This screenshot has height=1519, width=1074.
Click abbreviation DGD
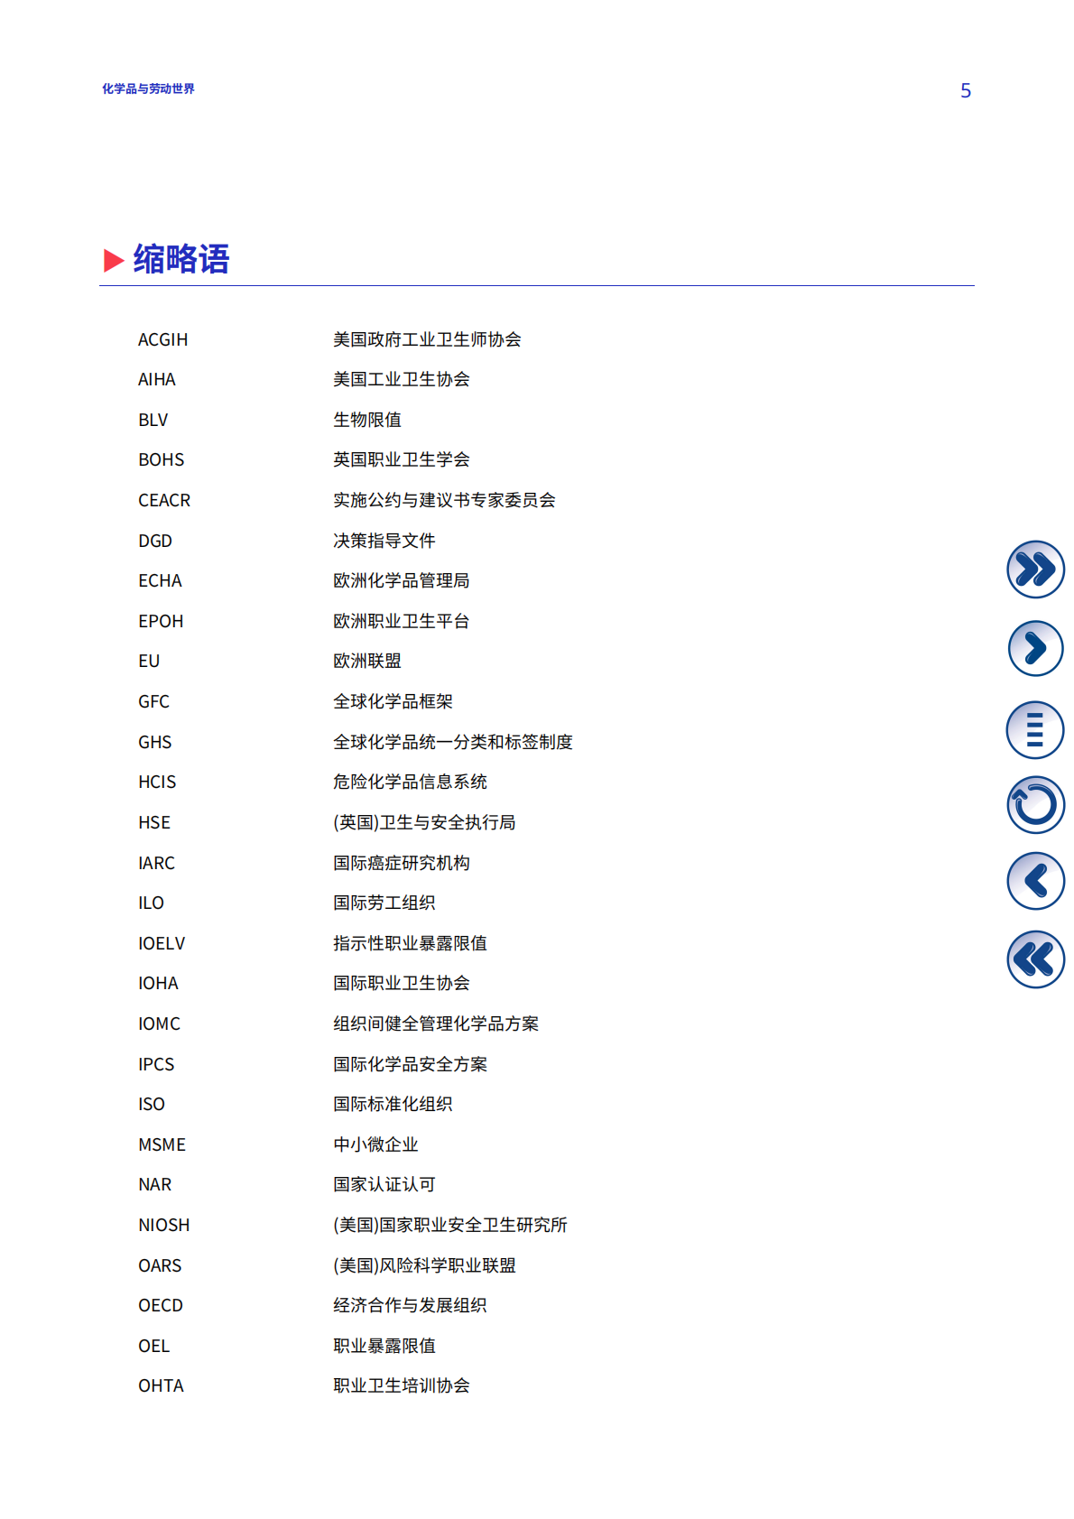tap(155, 541)
